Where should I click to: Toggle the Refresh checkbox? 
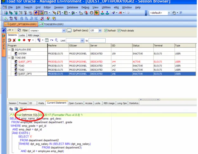click(x=106, y=30)
